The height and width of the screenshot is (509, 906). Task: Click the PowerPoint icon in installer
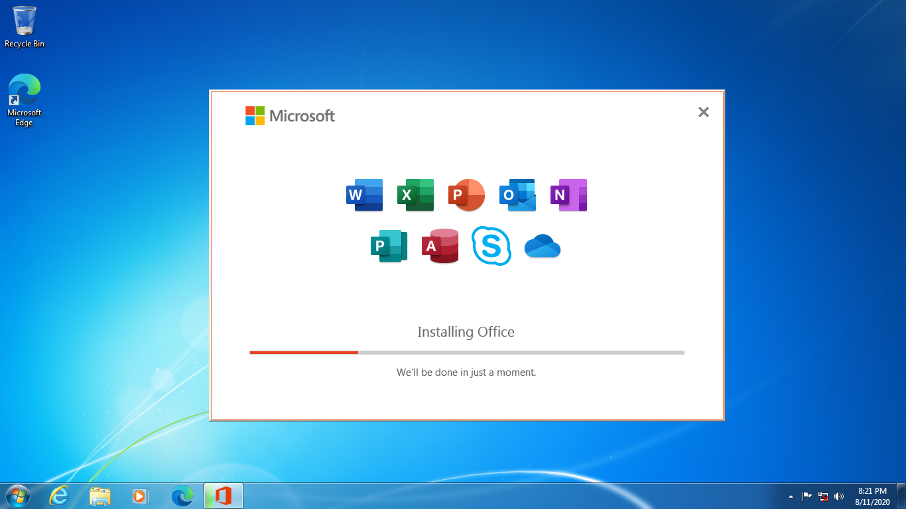pyautogui.click(x=466, y=195)
